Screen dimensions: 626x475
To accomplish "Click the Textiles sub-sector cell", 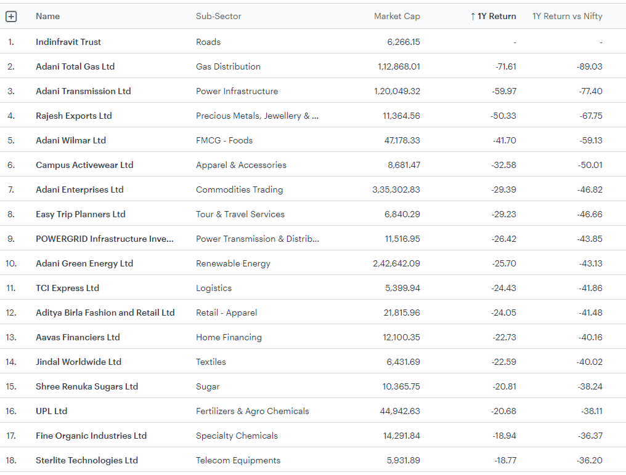I will (211, 362).
